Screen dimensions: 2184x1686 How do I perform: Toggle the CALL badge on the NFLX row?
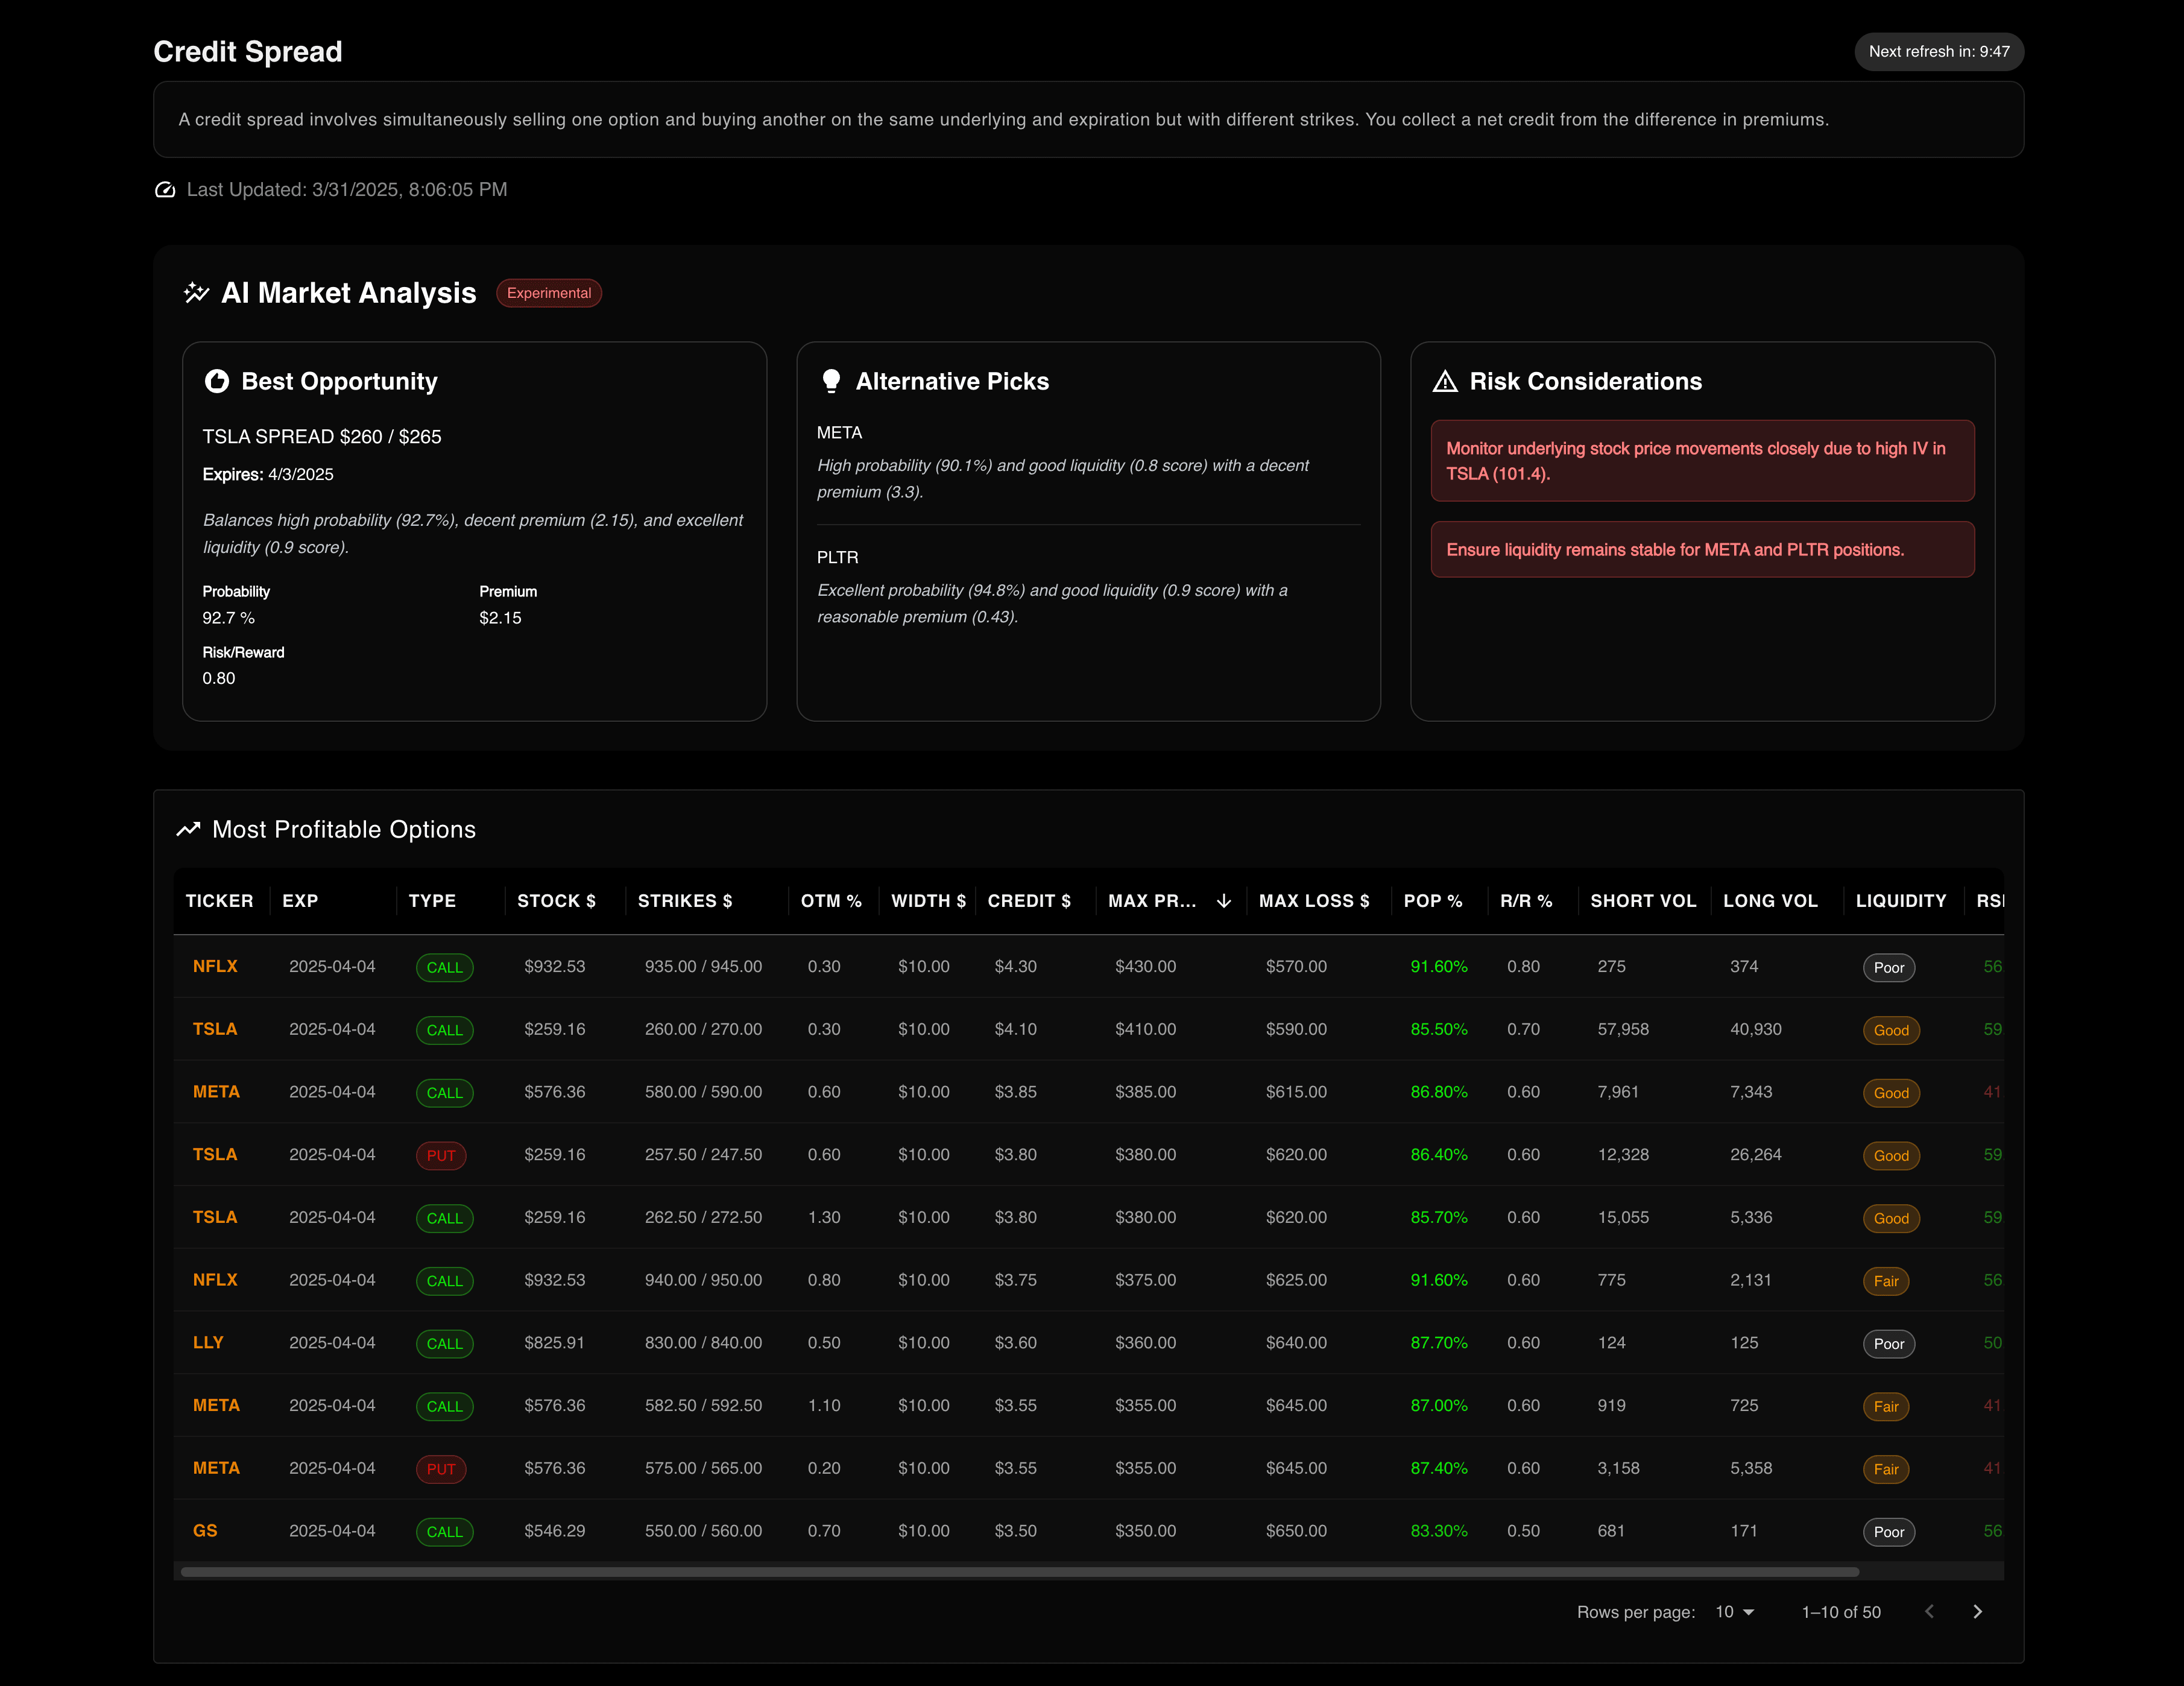(444, 967)
